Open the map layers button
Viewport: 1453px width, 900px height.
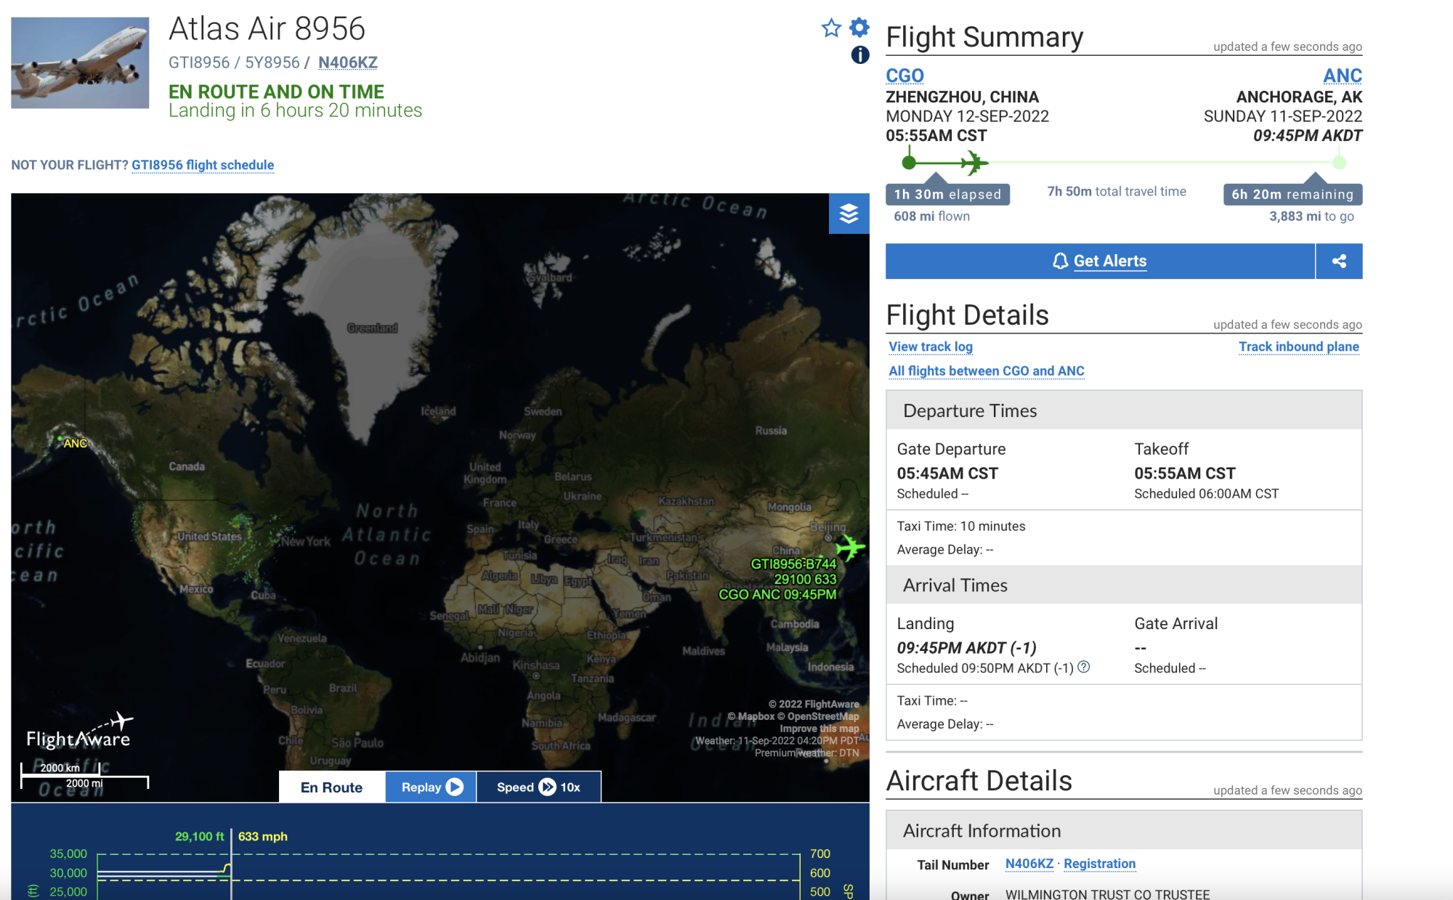849,214
